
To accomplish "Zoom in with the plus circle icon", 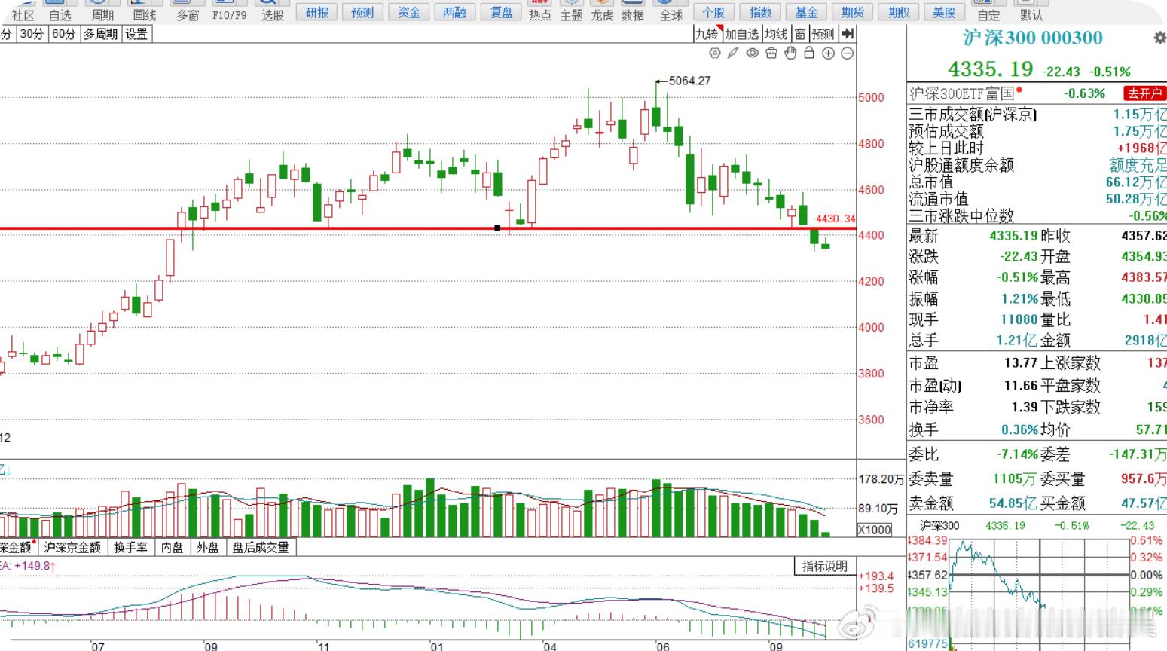I will point(828,53).
